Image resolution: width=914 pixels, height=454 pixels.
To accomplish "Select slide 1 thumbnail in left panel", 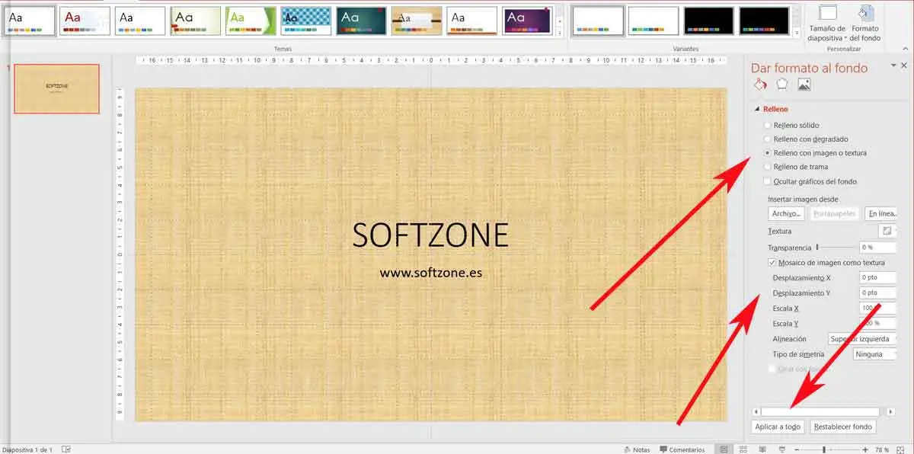I will pyautogui.click(x=57, y=88).
